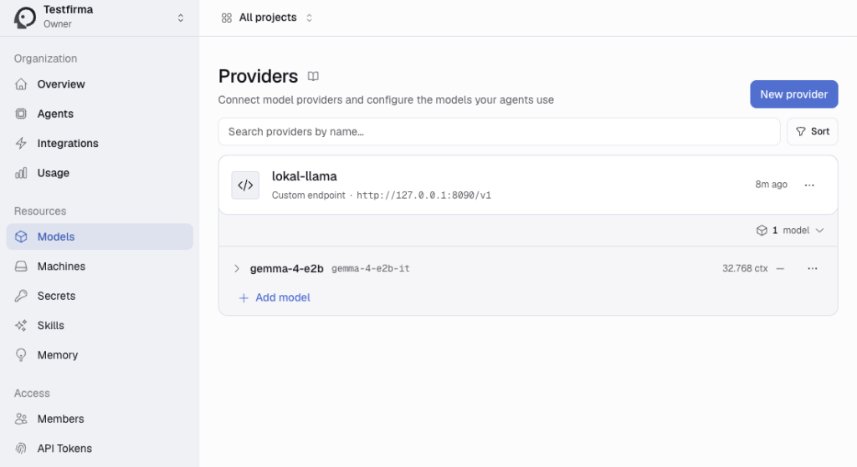The height and width of the screenshot is (467, 857).
Task: Click the 8m ago timestamp
Action: coord(771,185)
